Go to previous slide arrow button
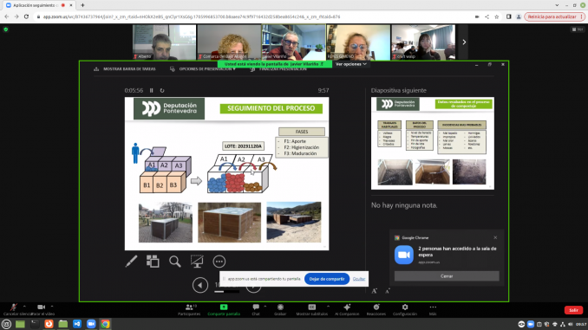The image size is (588, 330). tap(200, 285)
